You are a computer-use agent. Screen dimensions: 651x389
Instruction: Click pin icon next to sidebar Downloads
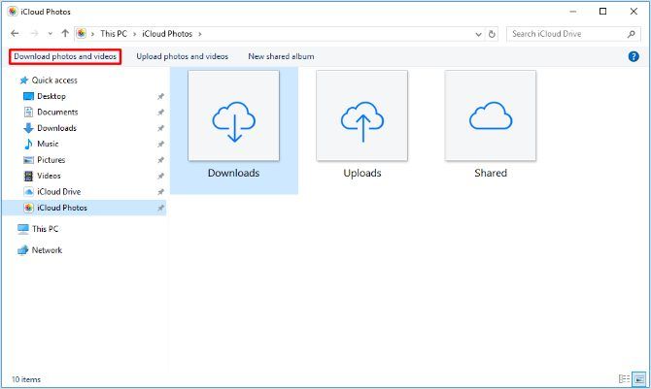pyautogui.click(x=160, y=128)
